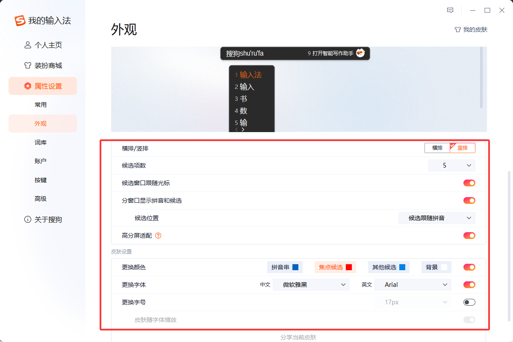Viewport: 513px width, 342px height.
Task: Enable the 更换字号 font size toggle
Action: click(469, 302)
